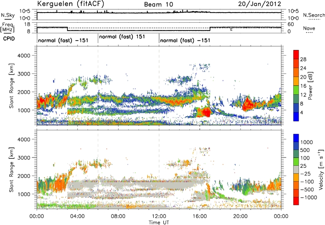Click the '4000' tick on the power panel axis
The image size is (325, 225).
[x=24, y=56]
